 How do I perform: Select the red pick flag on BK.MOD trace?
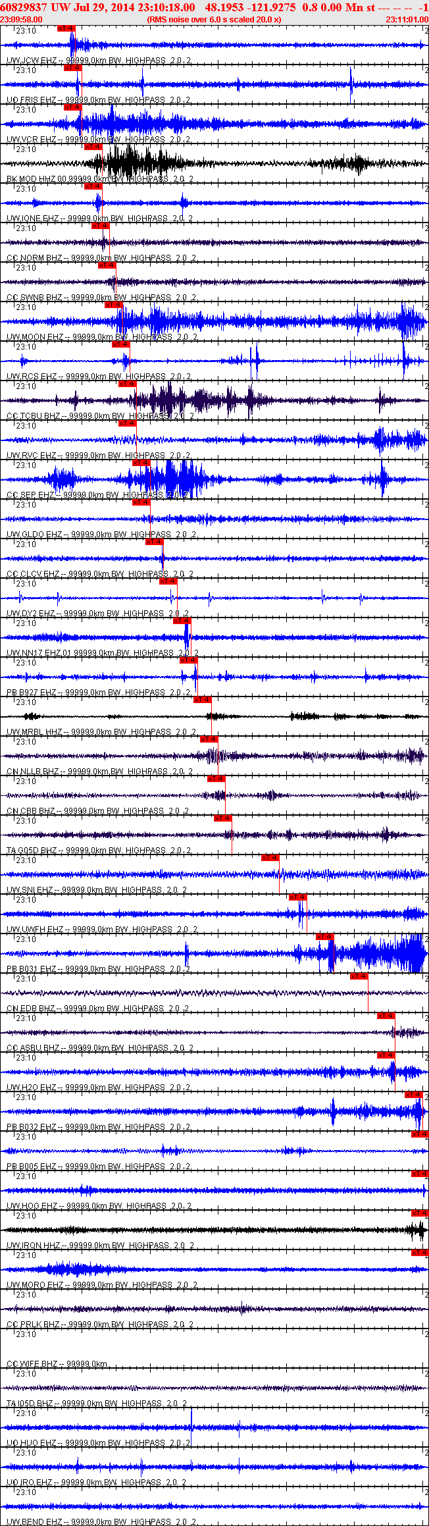pyautogui.click(x=93, y=147)
